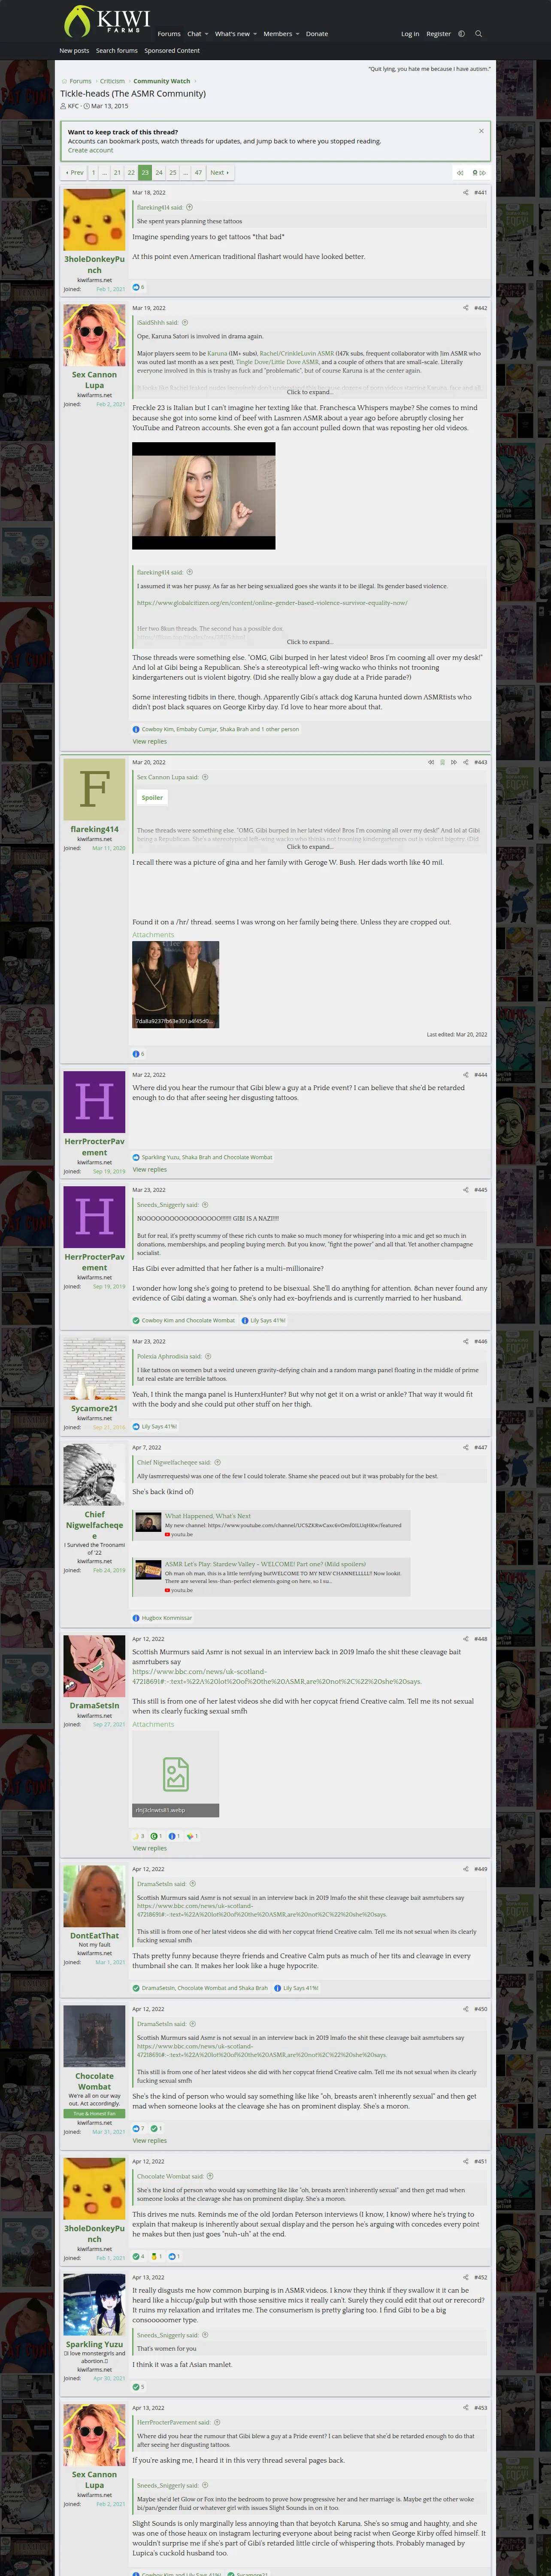Open the search magnifier icon in header
The image size is (551, 2576).
click(478, 34)
